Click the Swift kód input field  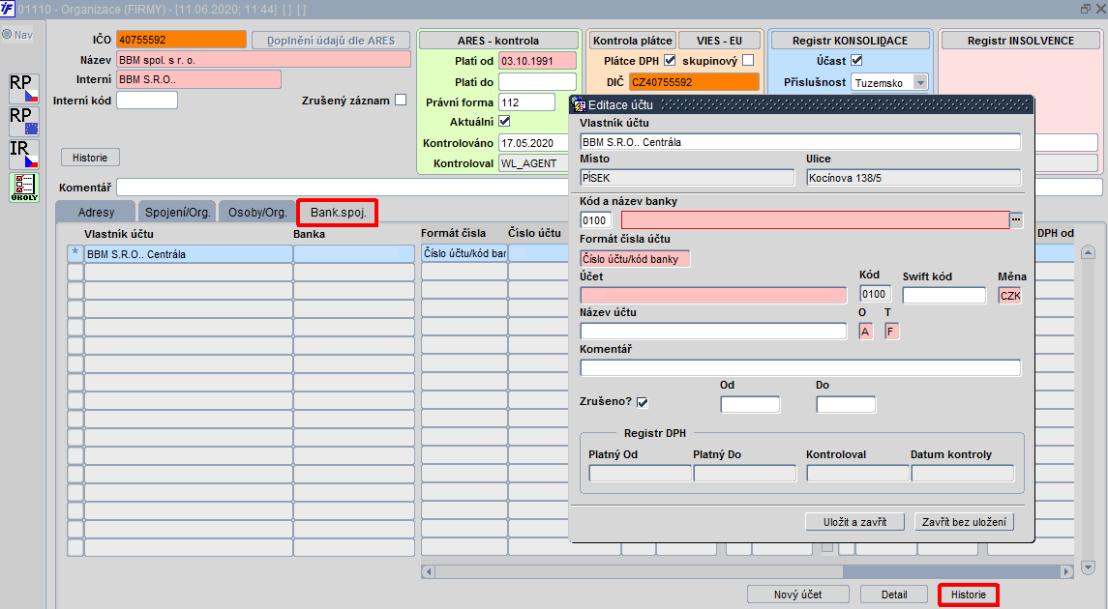pyautogui.click(x=943, y=295)
